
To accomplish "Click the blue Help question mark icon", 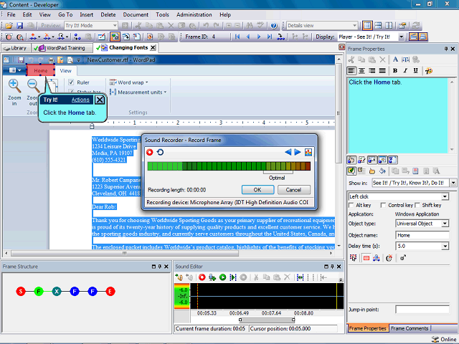I will 274,26.
